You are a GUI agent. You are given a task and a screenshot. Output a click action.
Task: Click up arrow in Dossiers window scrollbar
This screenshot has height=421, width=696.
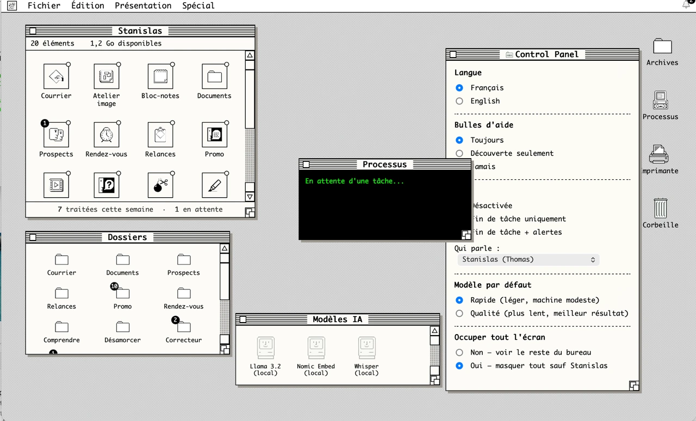tap(225, 249)
